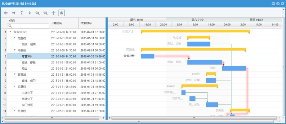Click the 焊接、穿胀 blue task bar
This screenshot has height=124, width=286.
205,62
